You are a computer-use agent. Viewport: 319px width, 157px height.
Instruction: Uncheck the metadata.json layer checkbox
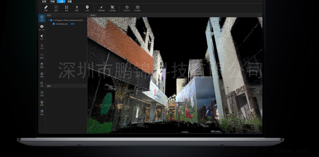[54, 24]
